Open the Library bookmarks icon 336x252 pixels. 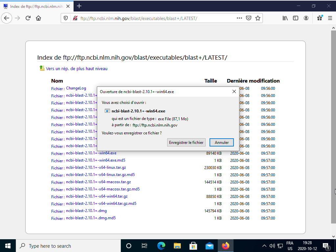(x=285, y=18)
